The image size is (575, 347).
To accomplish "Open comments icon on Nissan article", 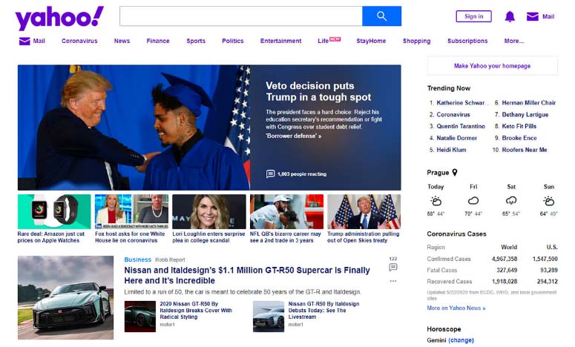I will click(x=393, y=268).
